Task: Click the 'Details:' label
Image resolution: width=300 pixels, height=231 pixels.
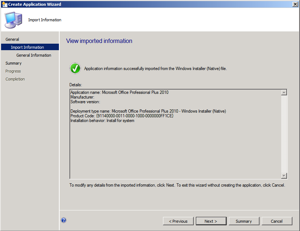Action: [x=76, y=85]
